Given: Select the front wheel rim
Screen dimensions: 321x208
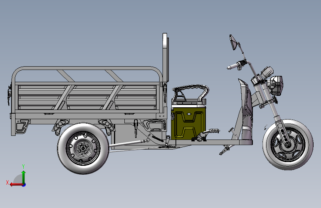Looking at the screenshot, I should (x=288, y=145).
